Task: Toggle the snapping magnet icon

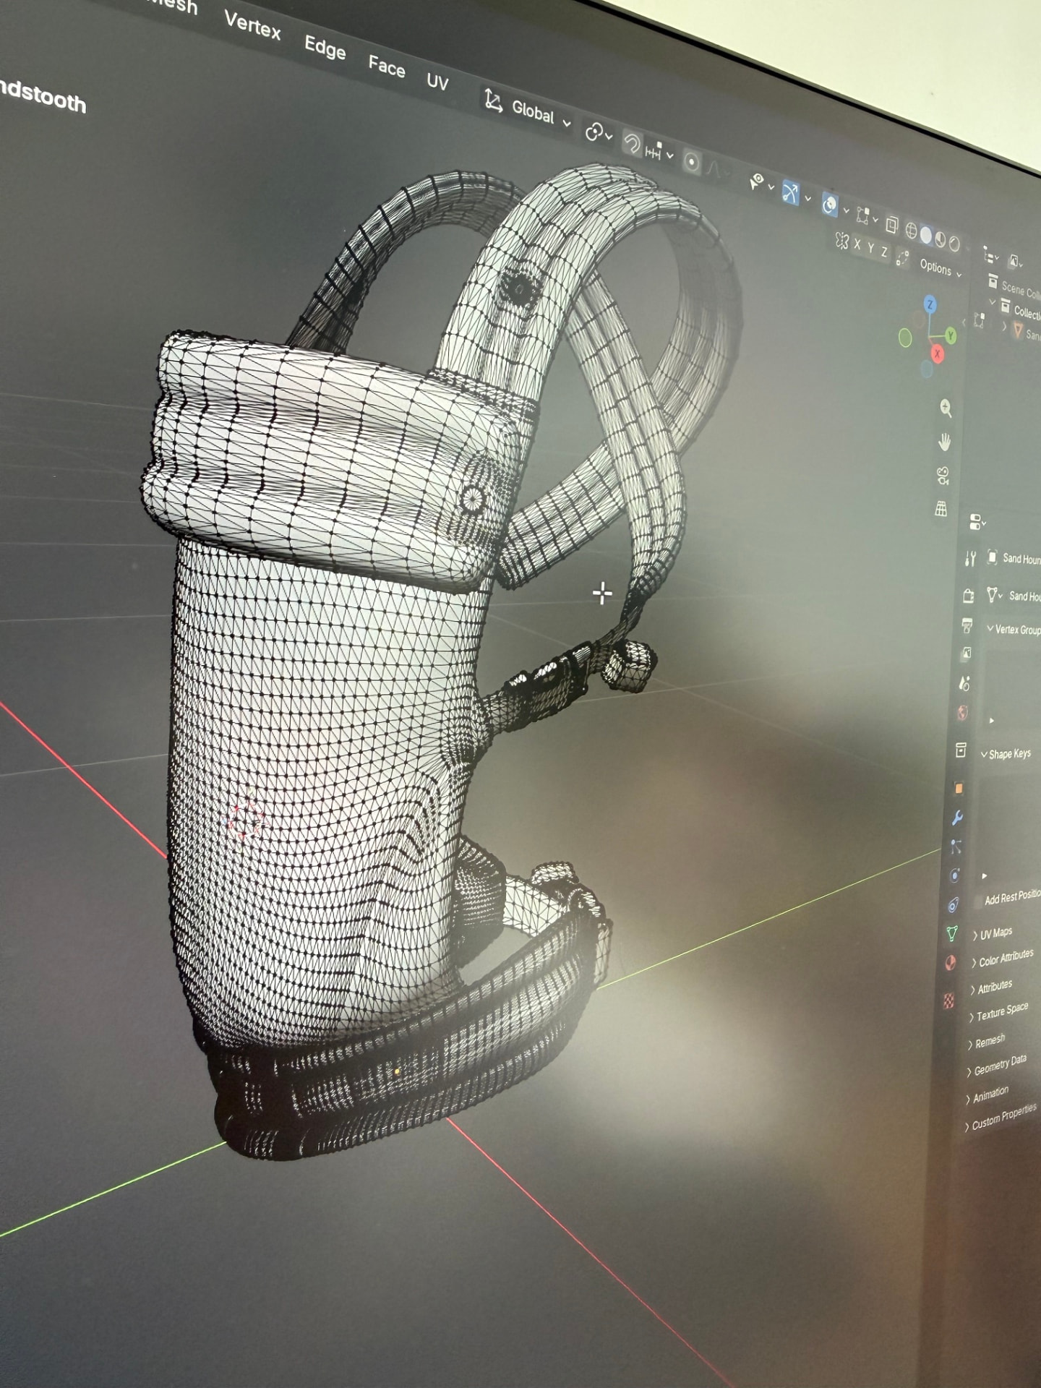Action: click(x=632, y=144)
